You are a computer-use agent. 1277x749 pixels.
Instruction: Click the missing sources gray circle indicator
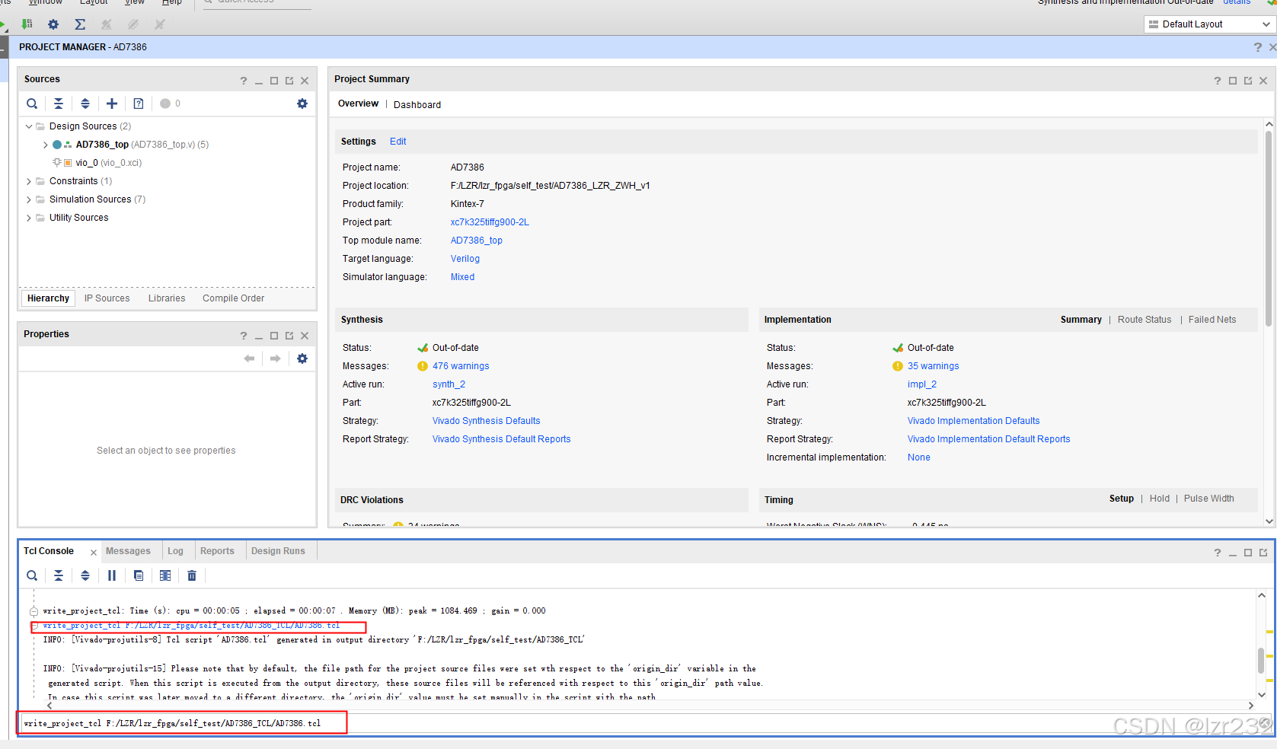[165, 104]
